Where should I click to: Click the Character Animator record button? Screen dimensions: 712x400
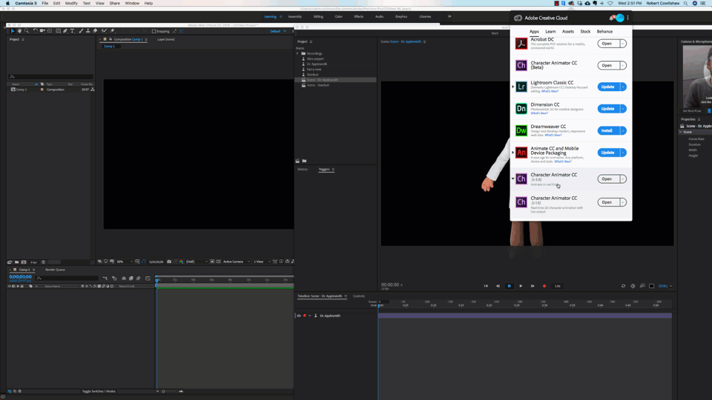pyautogui.click(x=544, y=286)
